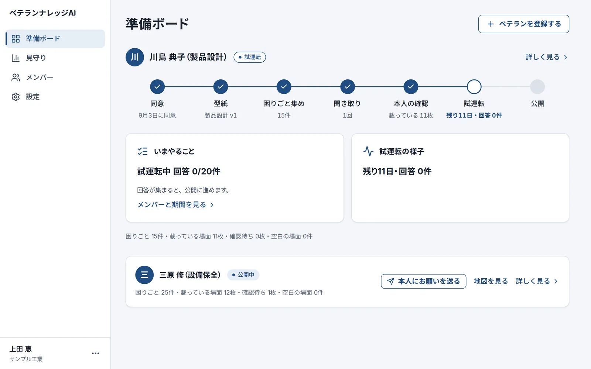Image resolution: width=591 pixels, height=369 pixels.
Task: Select the 困りごと集め step checkmark
Action: pos(284,87)
